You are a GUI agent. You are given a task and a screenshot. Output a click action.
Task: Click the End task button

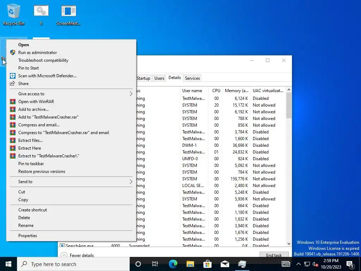coord(274,255)
